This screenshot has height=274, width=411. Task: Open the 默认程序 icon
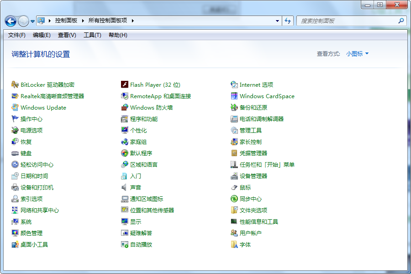tap(125, 153)
